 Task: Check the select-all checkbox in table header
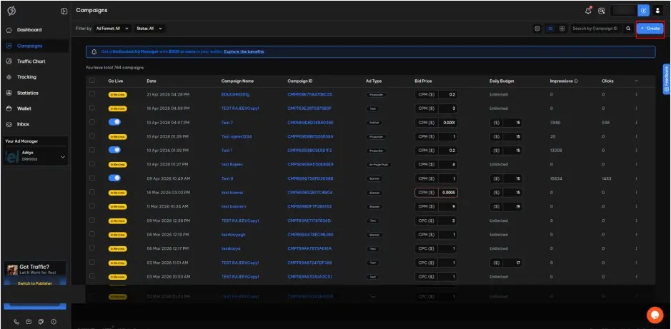(92, 81)
